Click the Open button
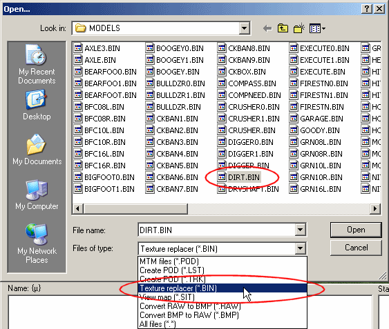389x329 pixels. point(356,230)
